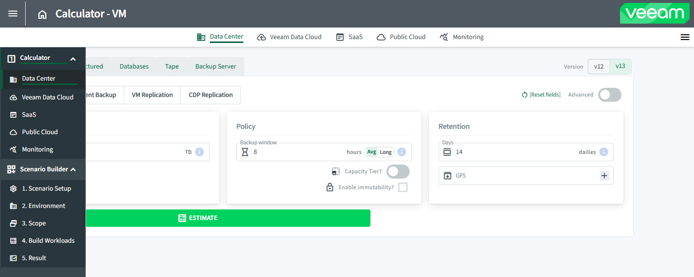Screen dimensions: 694x277
Task: Toggle the Advanced switch on
Action: 609,95
